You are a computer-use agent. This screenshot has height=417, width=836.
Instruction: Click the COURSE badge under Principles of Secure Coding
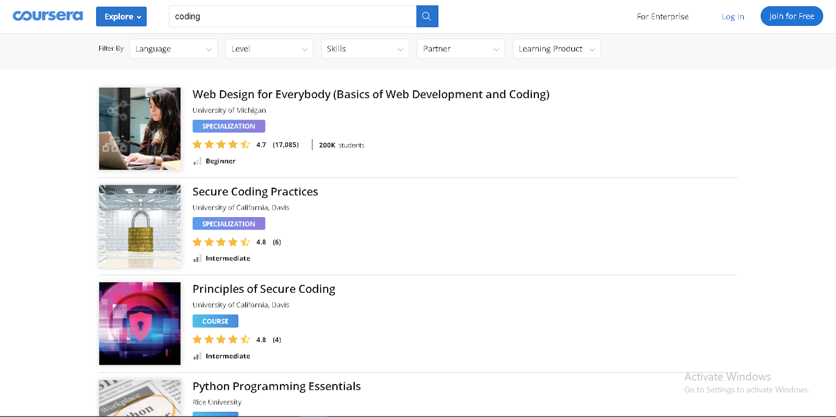click(215, 321)
